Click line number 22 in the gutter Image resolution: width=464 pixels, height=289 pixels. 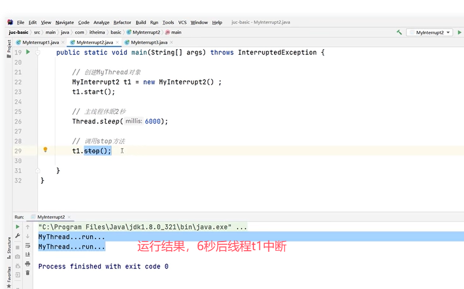[18, 82]
